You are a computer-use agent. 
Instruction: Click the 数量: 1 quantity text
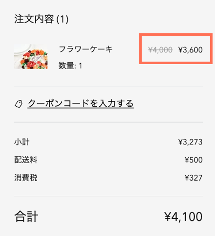click(70, 66)
